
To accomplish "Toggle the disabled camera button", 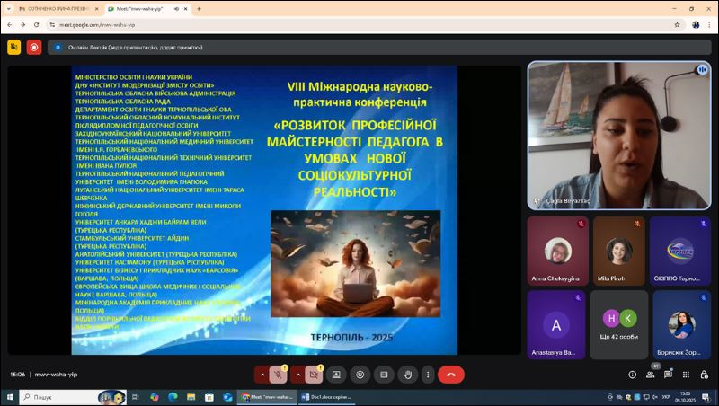I will [313, 375].
